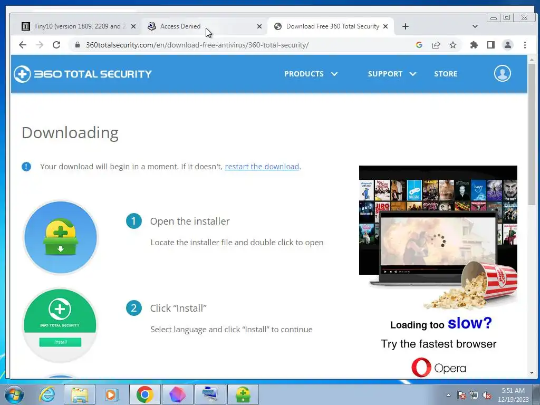Toggle the browser side panel

click(491, 45)
